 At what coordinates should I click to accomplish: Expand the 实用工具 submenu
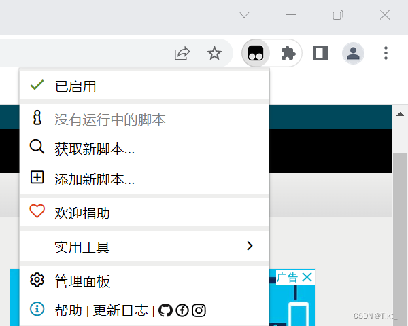[x=144, y=247]
